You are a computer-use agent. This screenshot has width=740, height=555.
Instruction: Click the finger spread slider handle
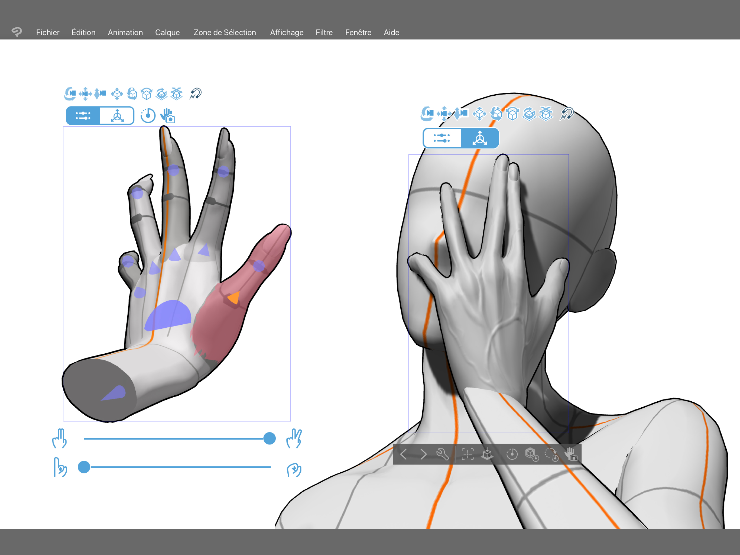pos(269,438)
